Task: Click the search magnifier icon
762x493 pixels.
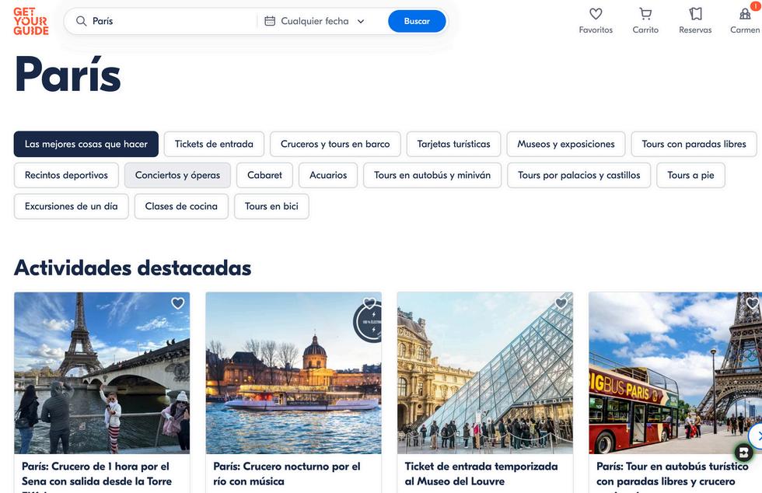Action: (81, 21)
